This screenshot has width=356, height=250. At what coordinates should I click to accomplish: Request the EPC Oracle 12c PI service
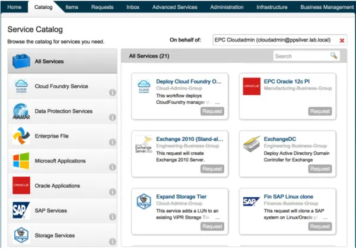coord(320,111)
